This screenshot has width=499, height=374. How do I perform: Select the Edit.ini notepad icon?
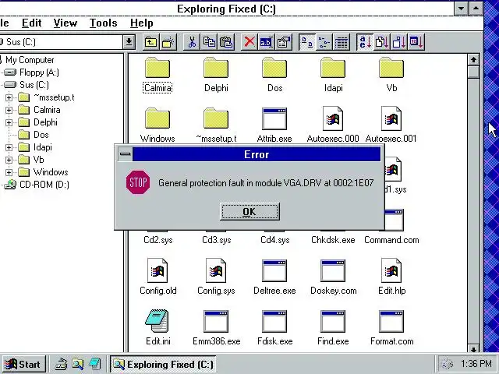(157, 321)
